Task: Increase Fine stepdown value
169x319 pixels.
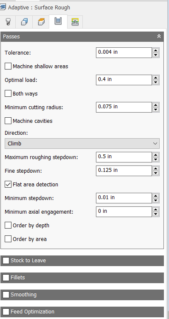Action: [x=156, y=168]
